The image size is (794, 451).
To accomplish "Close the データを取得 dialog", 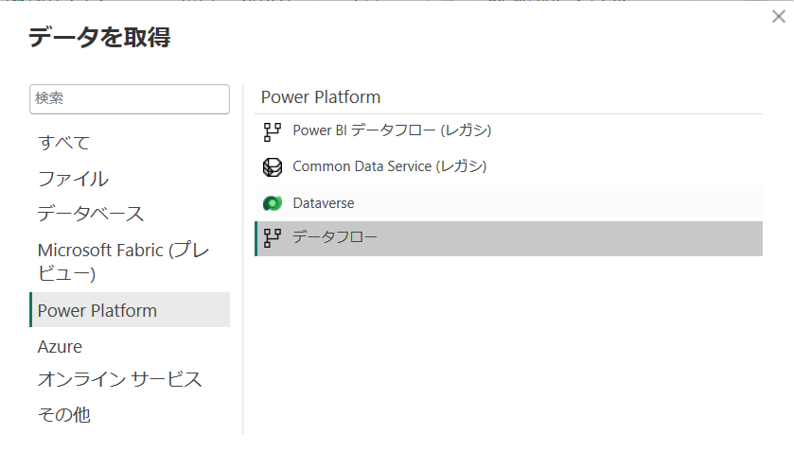I will point(778,17).
